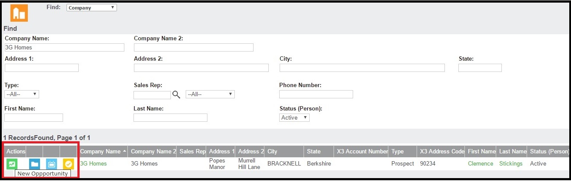Focus the City input field
571x182 pixels.
pos(362,68)
